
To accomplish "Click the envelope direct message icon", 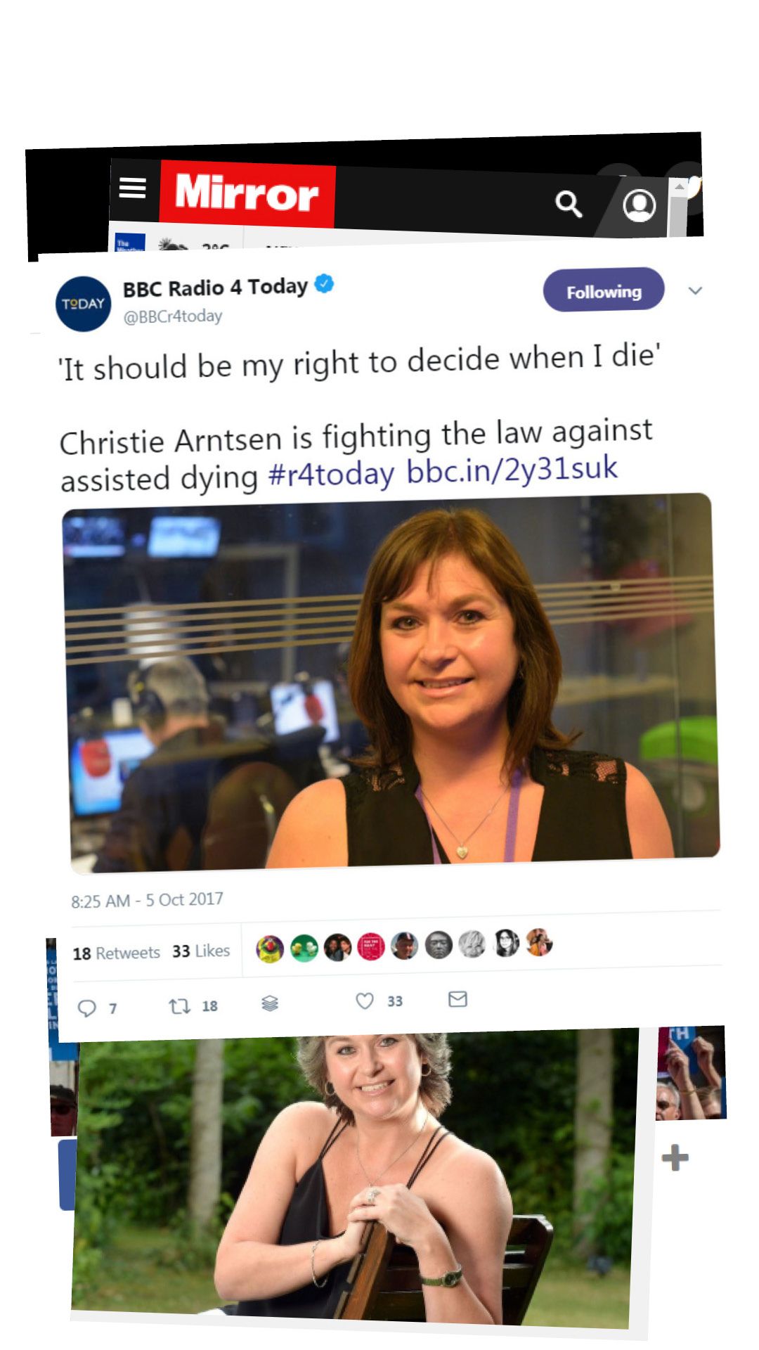I will coord(458,998).
